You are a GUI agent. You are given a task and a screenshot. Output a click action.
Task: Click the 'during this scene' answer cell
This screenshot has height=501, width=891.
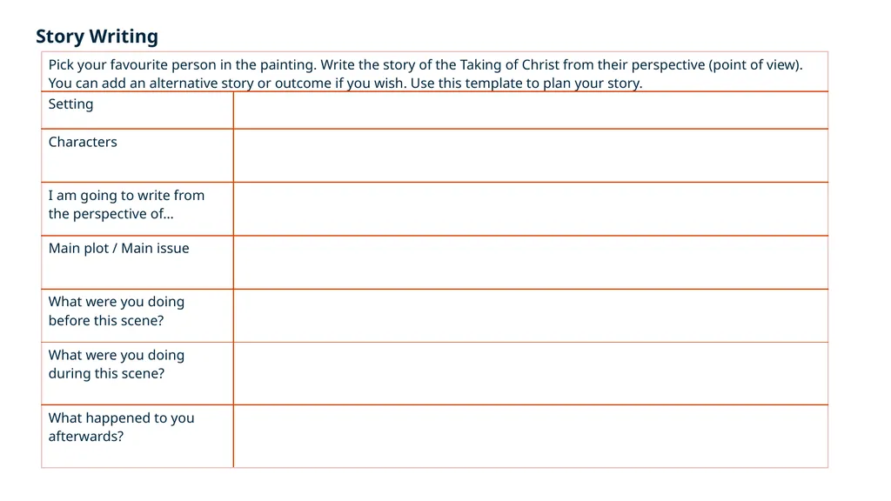(531, 374)
